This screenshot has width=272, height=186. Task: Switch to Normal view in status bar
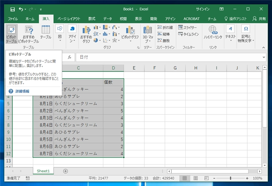pos(185,178)
